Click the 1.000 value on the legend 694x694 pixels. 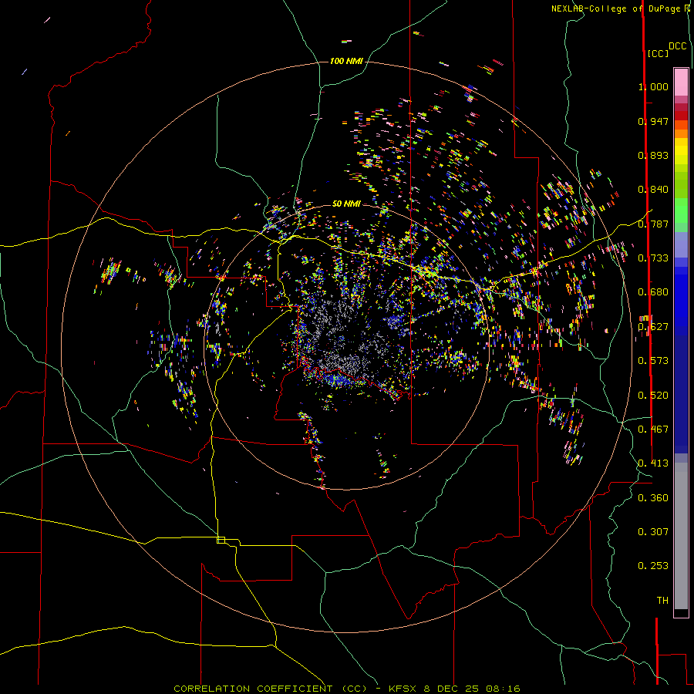(x=653, y=86)
